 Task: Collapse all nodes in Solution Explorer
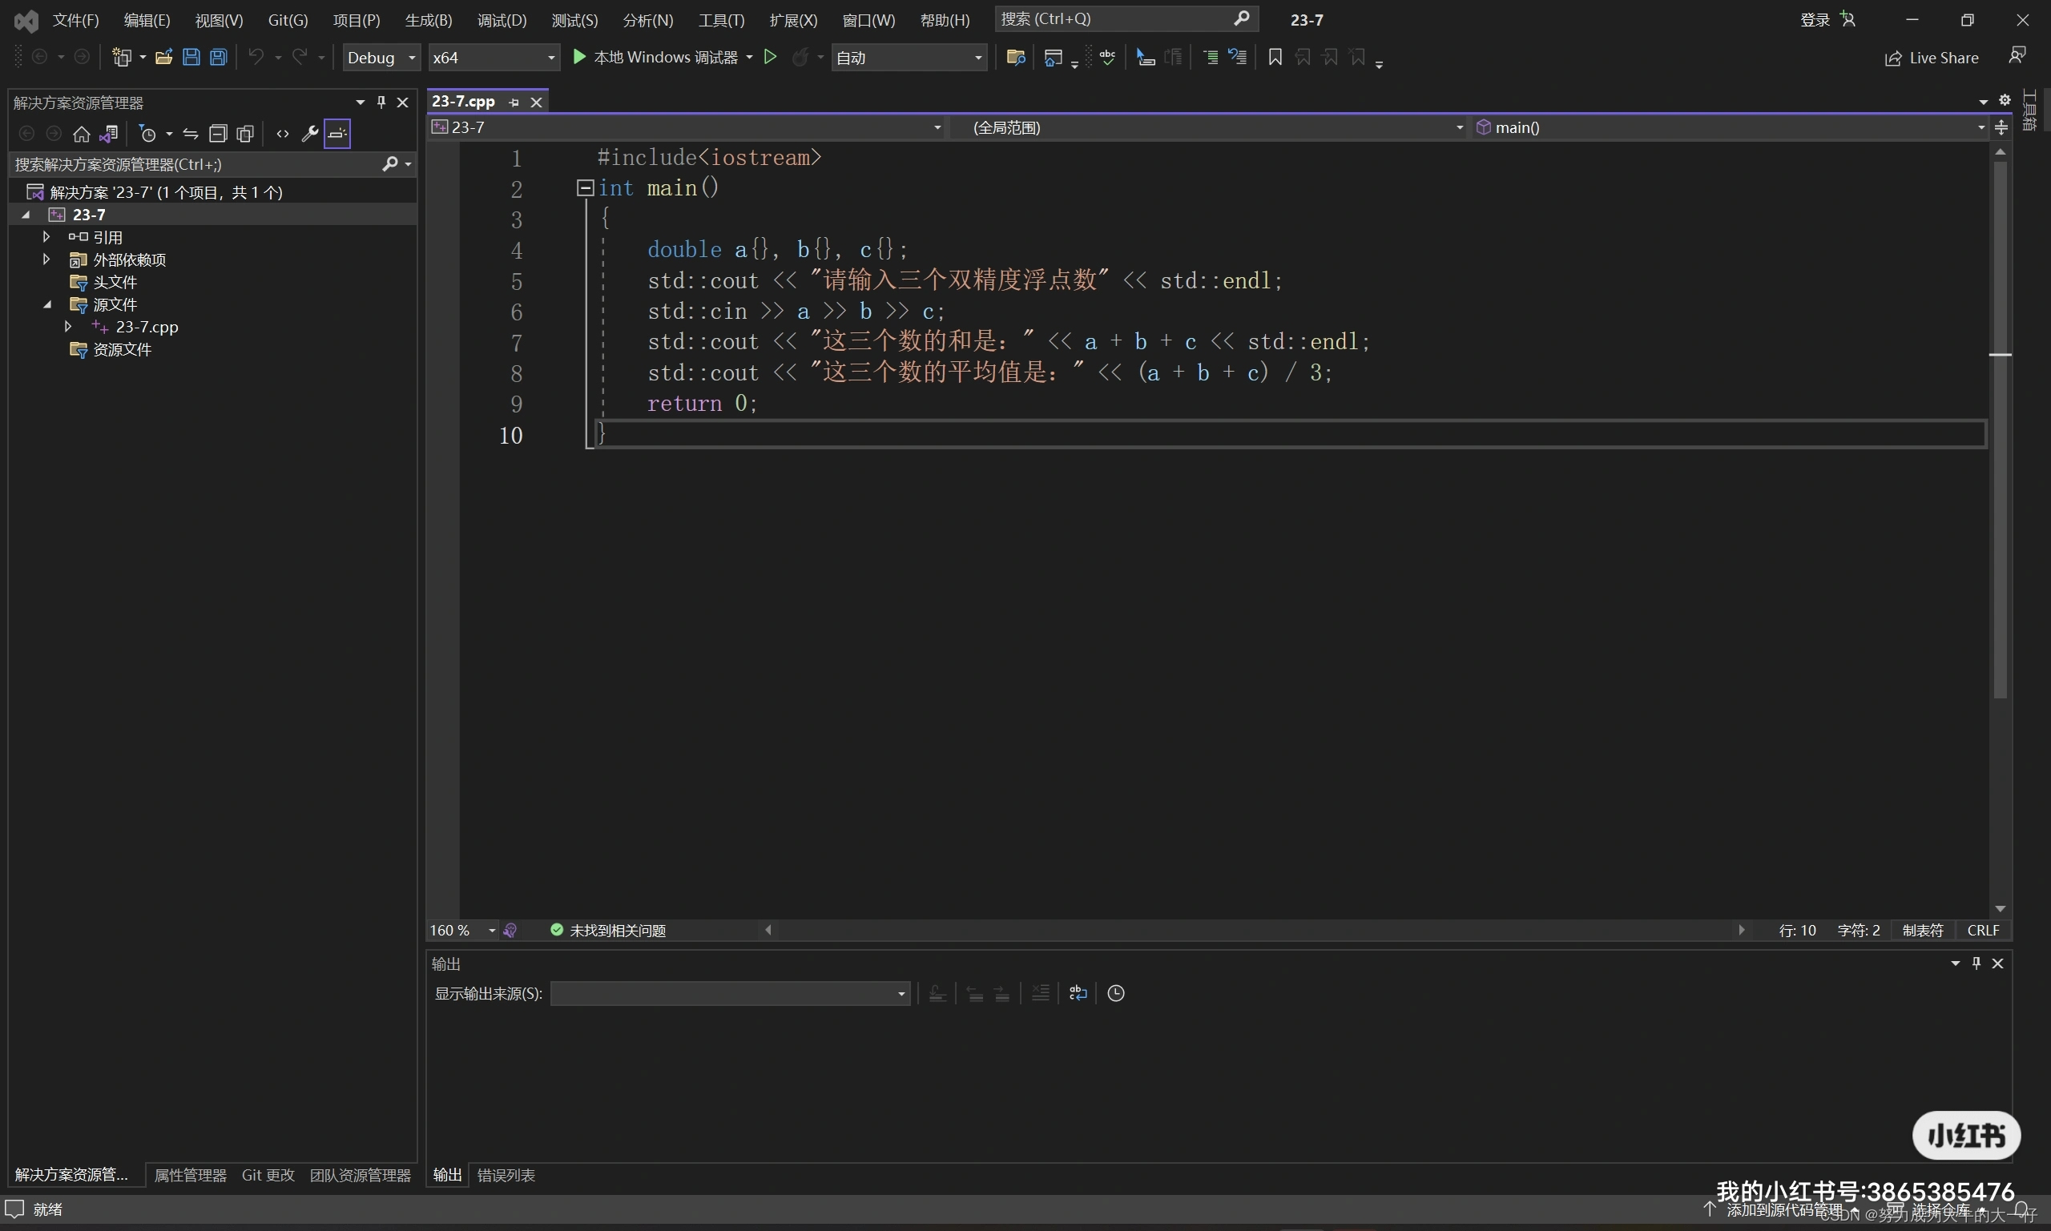218,134
